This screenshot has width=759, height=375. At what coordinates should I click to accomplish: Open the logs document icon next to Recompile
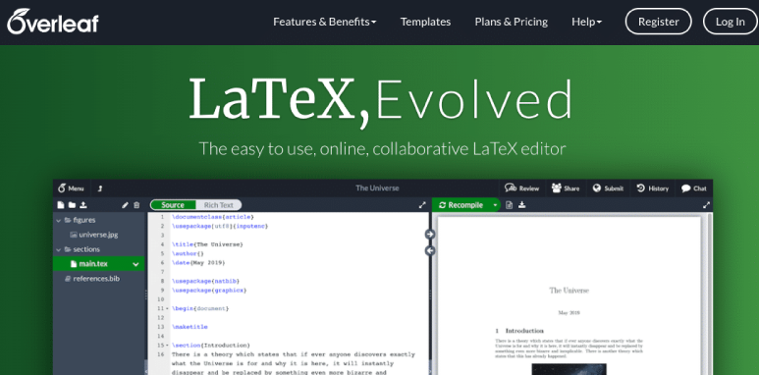pyautogui.click(x=510, y=205)
